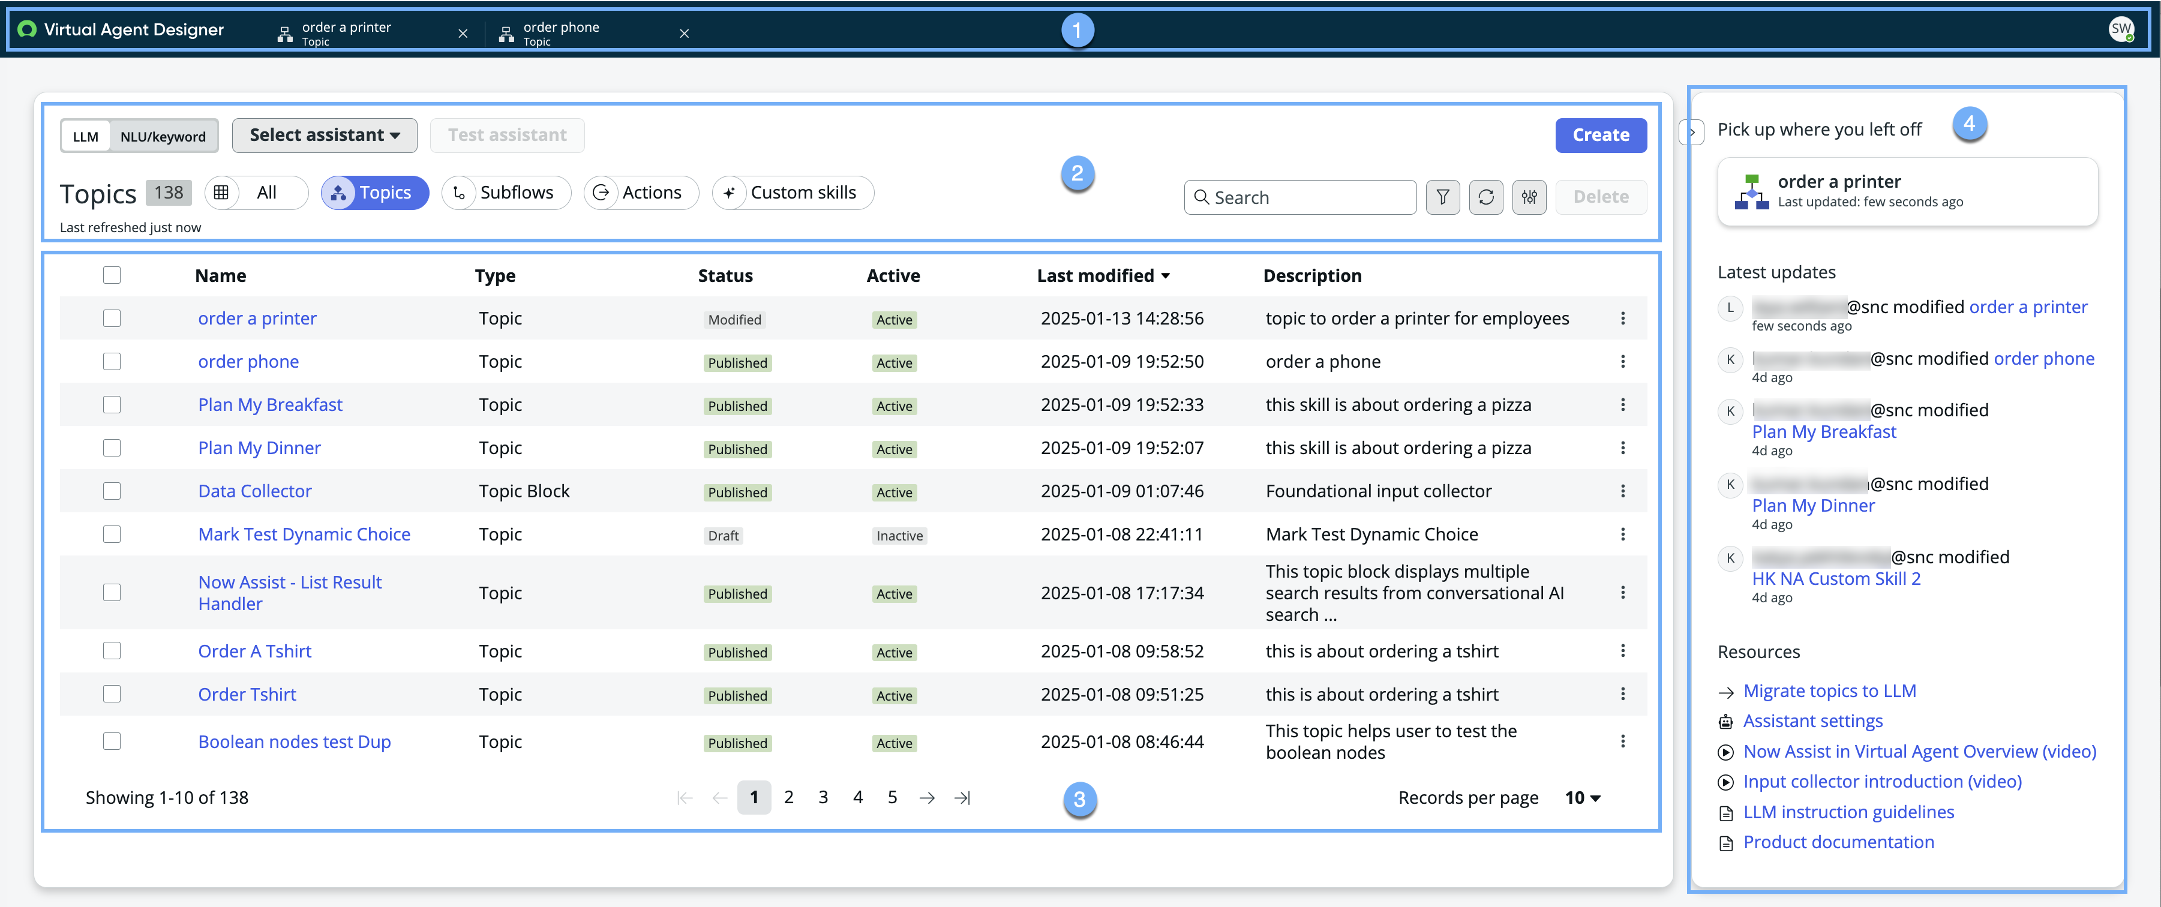Jump to first page arrow
The image size is (2161, 907).
[x=685, y=798]
